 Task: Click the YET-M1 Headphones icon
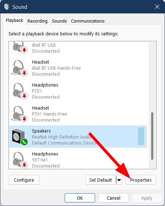[x=20, y=160]
